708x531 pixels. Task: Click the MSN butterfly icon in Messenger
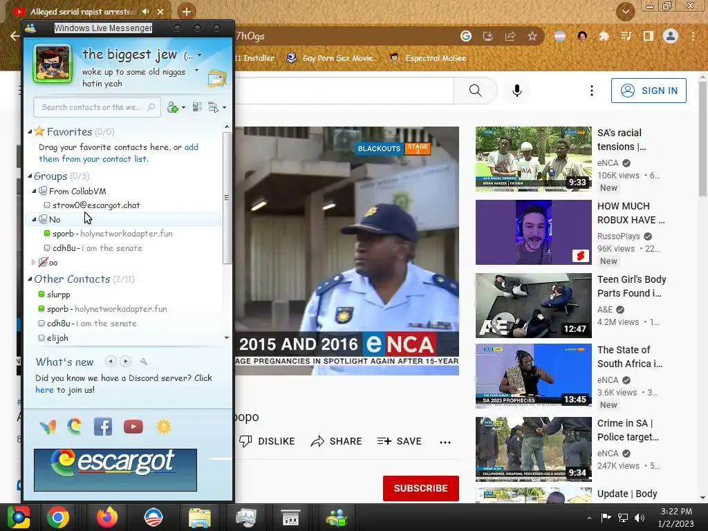pos(48,426)
